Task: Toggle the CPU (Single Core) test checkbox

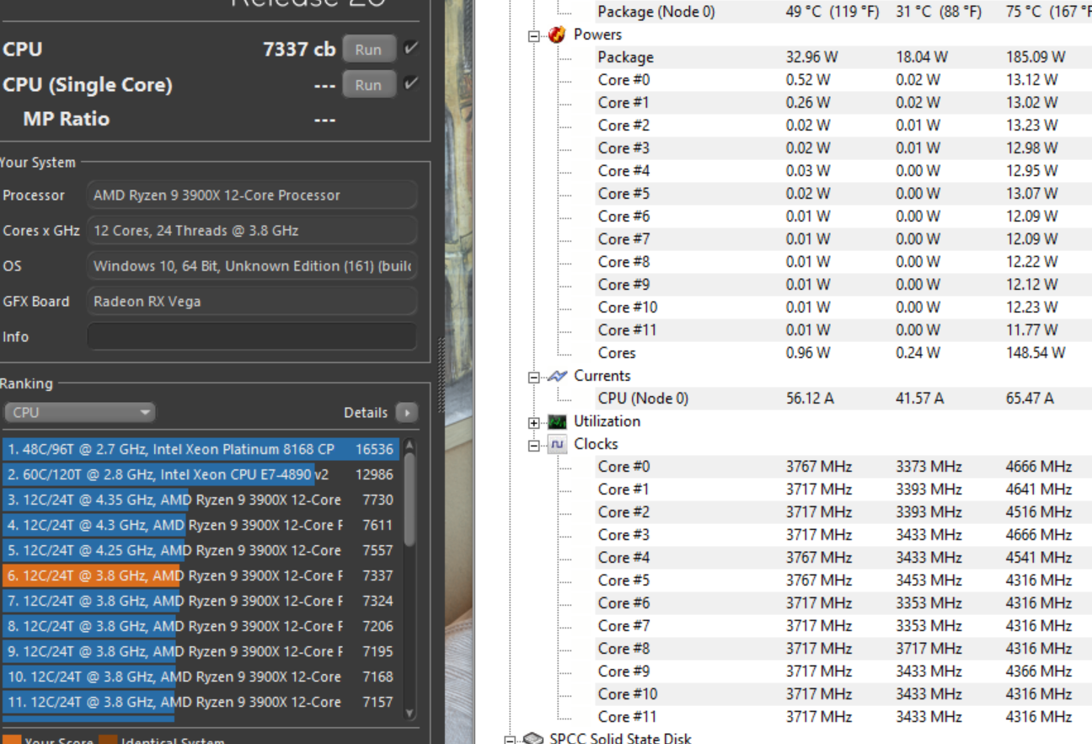Action: pyautogui.click(x=410, y=83)
